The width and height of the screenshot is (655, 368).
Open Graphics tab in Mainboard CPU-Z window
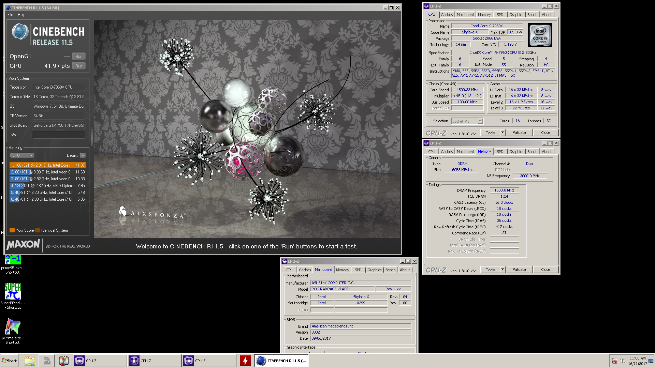(374, 270)
